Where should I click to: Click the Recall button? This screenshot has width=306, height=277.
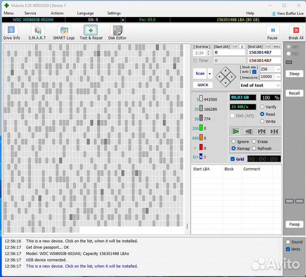coord(294,93)
